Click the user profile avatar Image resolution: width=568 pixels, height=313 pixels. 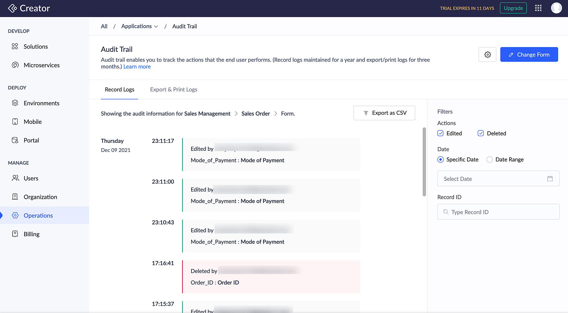coord(556,8)
